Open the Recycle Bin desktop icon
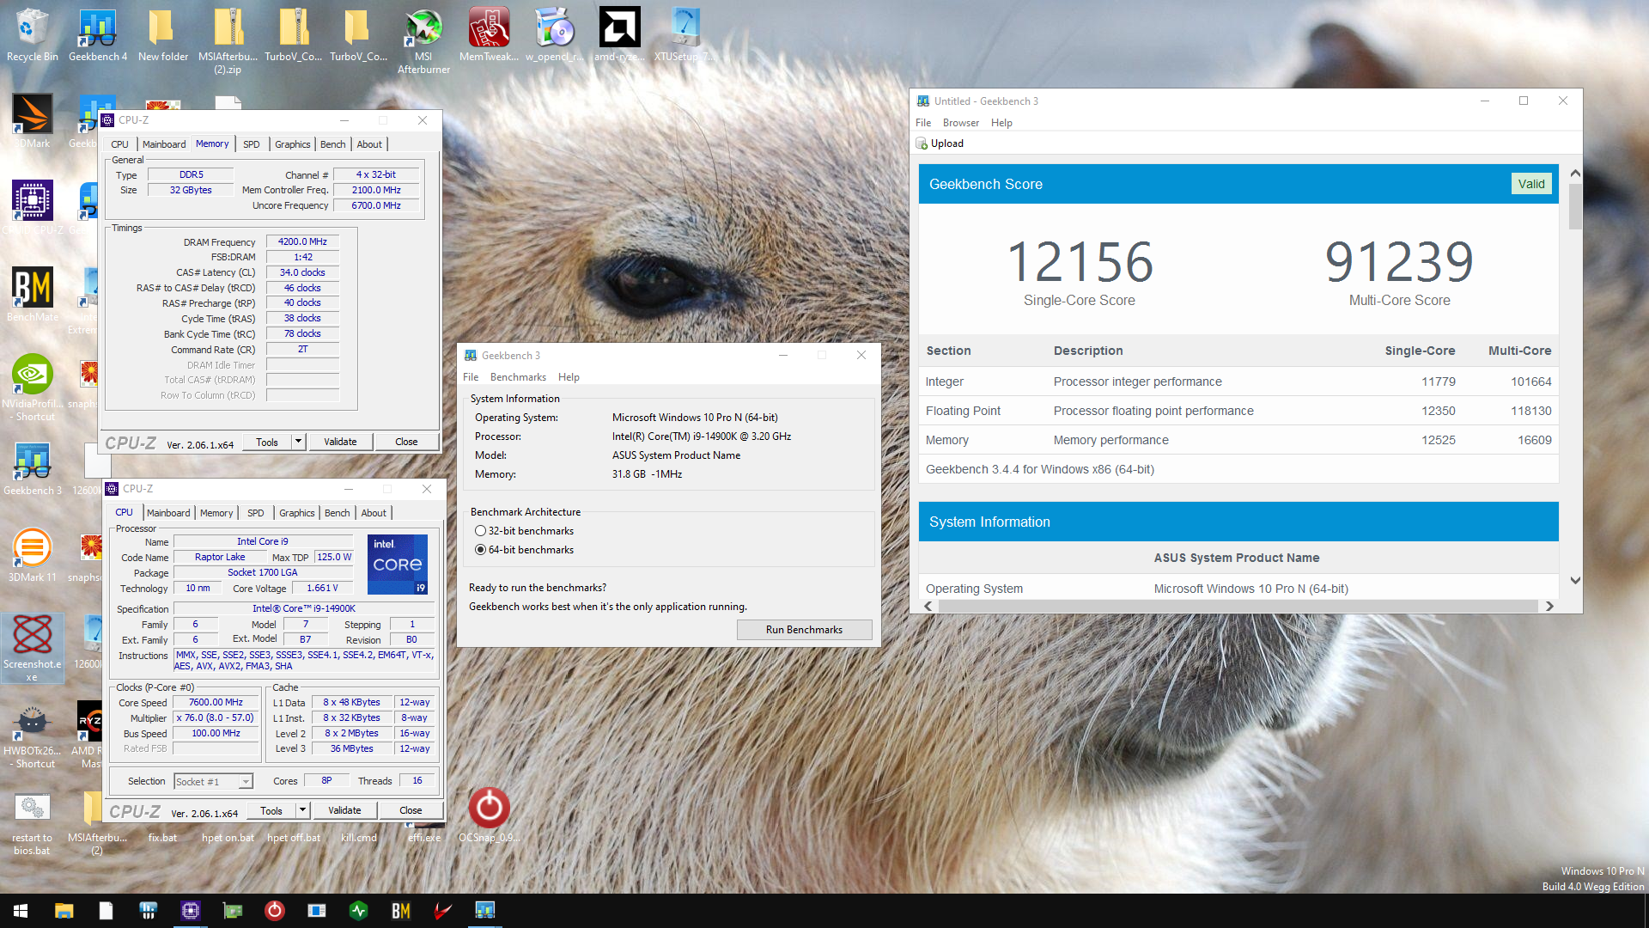 pos(32,34)
